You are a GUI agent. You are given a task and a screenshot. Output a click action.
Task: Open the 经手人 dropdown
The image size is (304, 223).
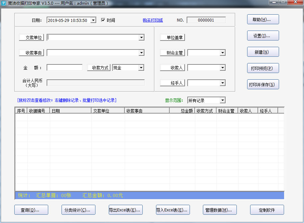[x=223, y=83]
